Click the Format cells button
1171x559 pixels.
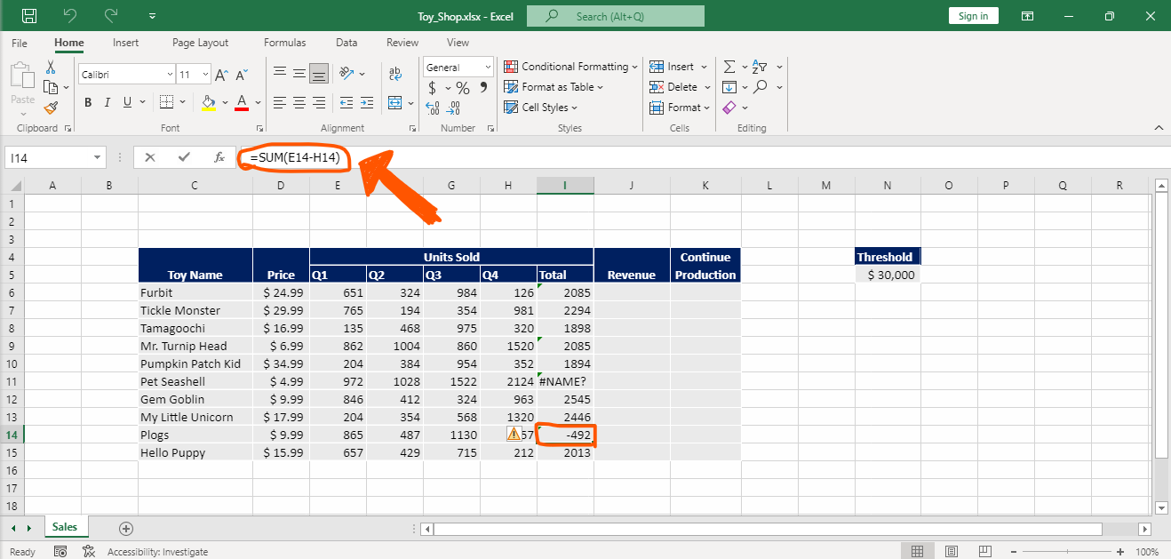pos(681,108)
